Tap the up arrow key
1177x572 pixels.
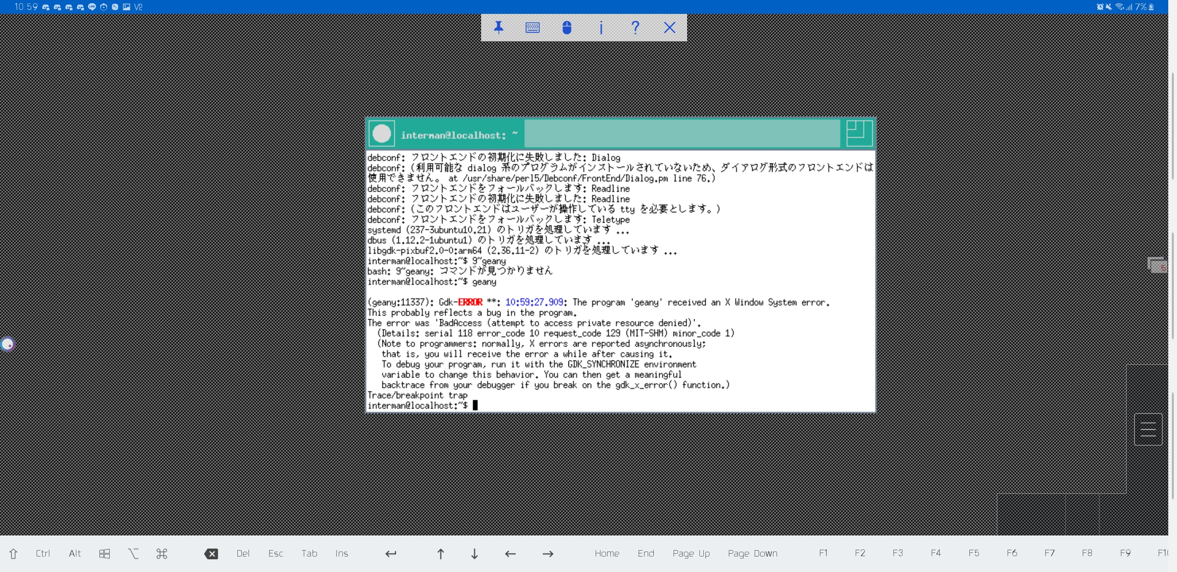click(x=441, y=554)
